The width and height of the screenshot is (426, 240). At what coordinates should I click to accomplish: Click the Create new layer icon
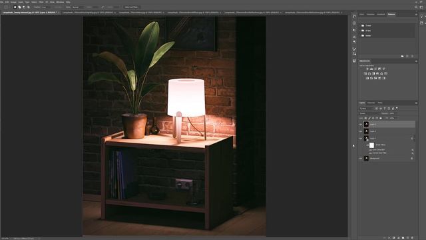coord(407,238)
